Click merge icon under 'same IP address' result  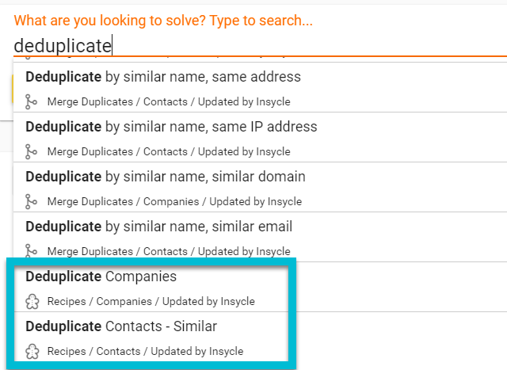(31, 151)
